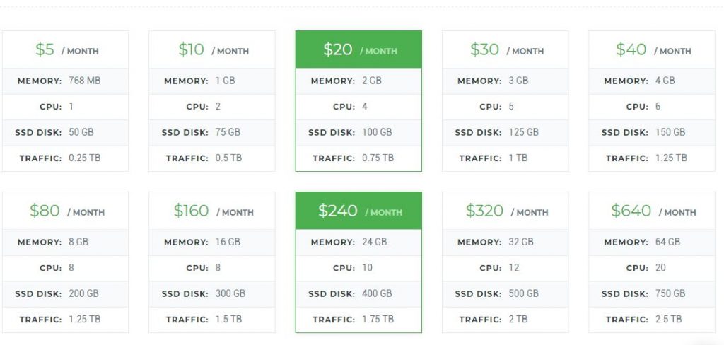Screen dimensions: 724x345
Task: Click the CPU 20 row in $640 plan
Action: 652,268
